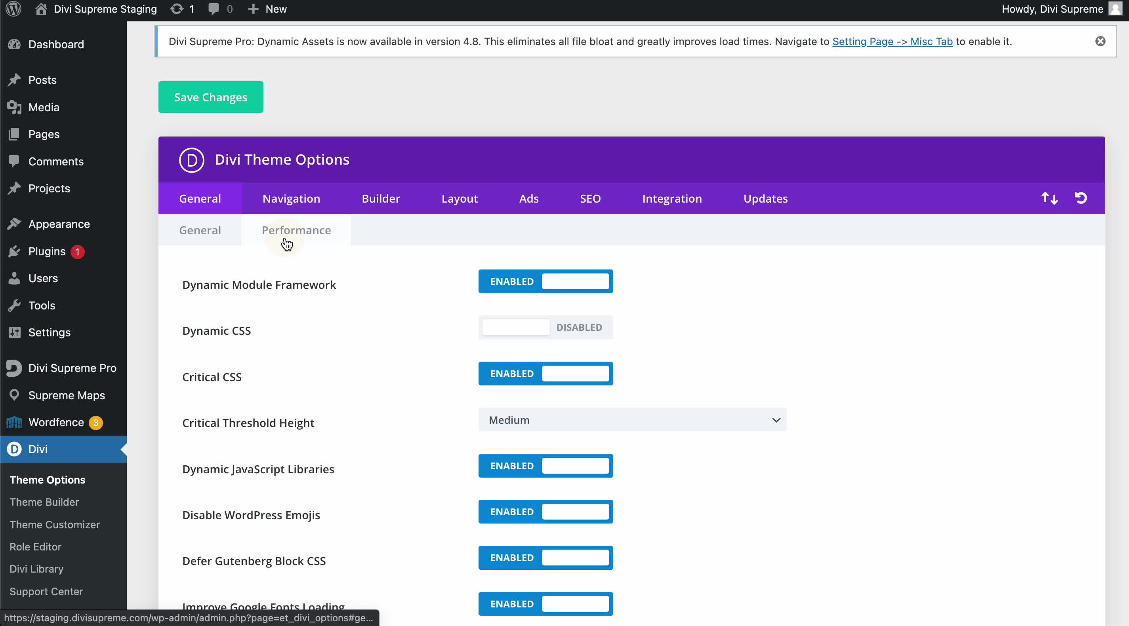Screen dimensions: 1129x626
Task: Click the home icon for Divi Supreme Staging
Action: click(x=41, y=9)
